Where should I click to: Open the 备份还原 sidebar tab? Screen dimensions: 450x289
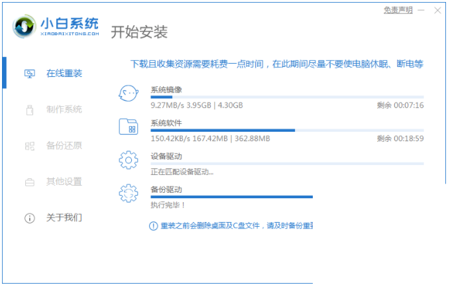click(64, 146)
